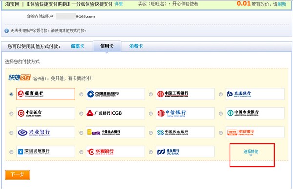
Task: Click the 快捷支付 logo
Action: coord(20,78)
